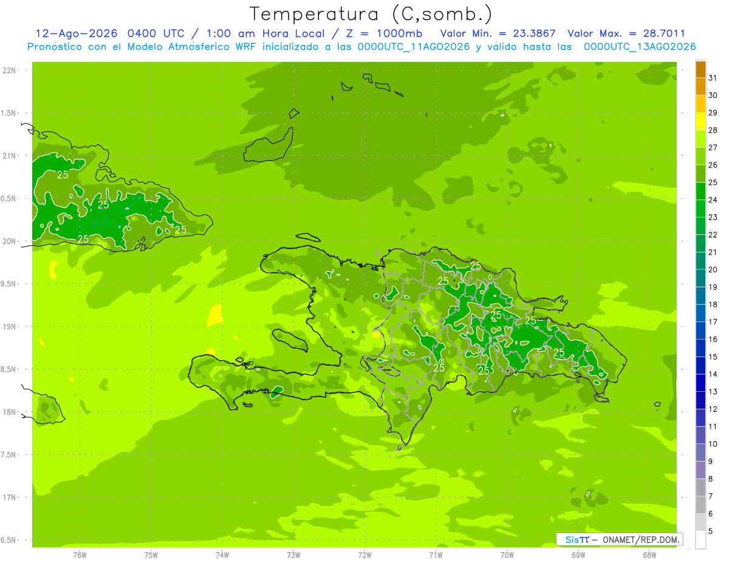
Task: Click the legend label "17"
Action: click(x=713, y=322)
